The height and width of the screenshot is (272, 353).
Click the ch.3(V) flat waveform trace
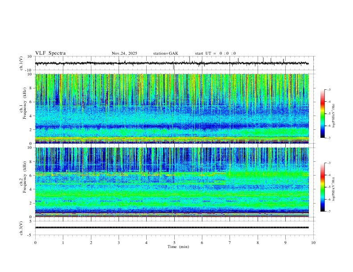[x=172, y=228]
